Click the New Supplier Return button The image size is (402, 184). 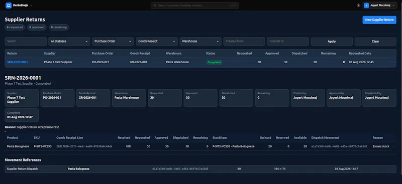379,20
